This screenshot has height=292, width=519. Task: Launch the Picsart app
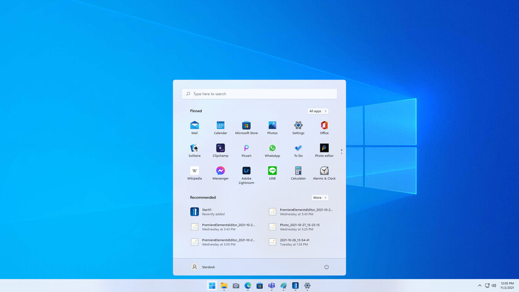pos(246,149)
